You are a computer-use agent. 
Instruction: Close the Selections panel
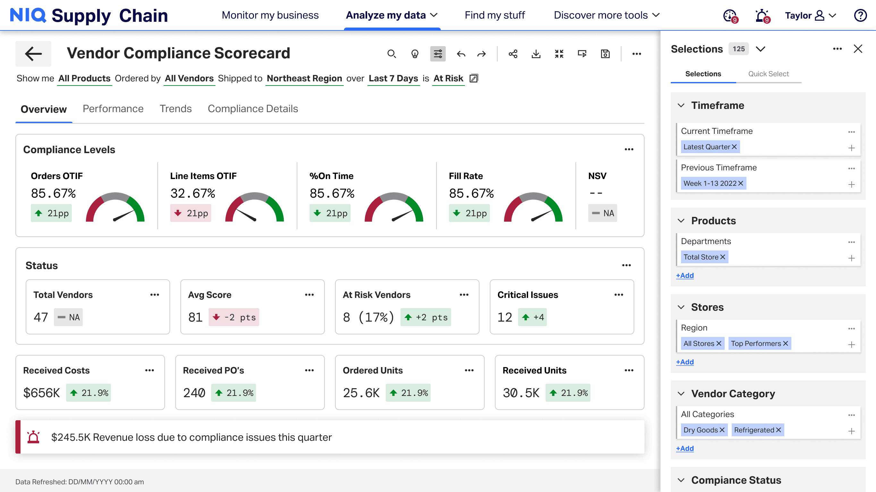[858, 49]
